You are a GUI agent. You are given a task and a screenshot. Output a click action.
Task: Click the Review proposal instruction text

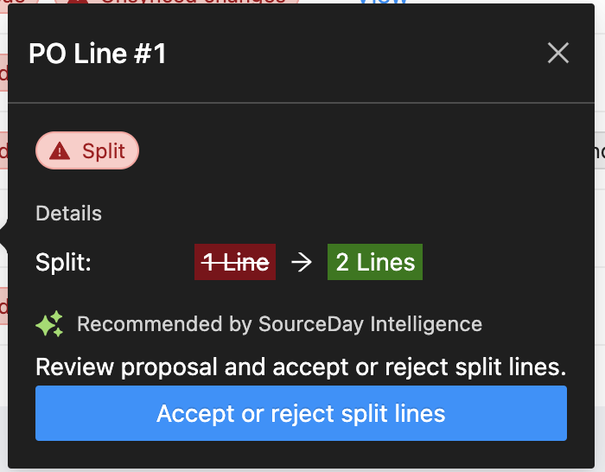coord(301,367)
